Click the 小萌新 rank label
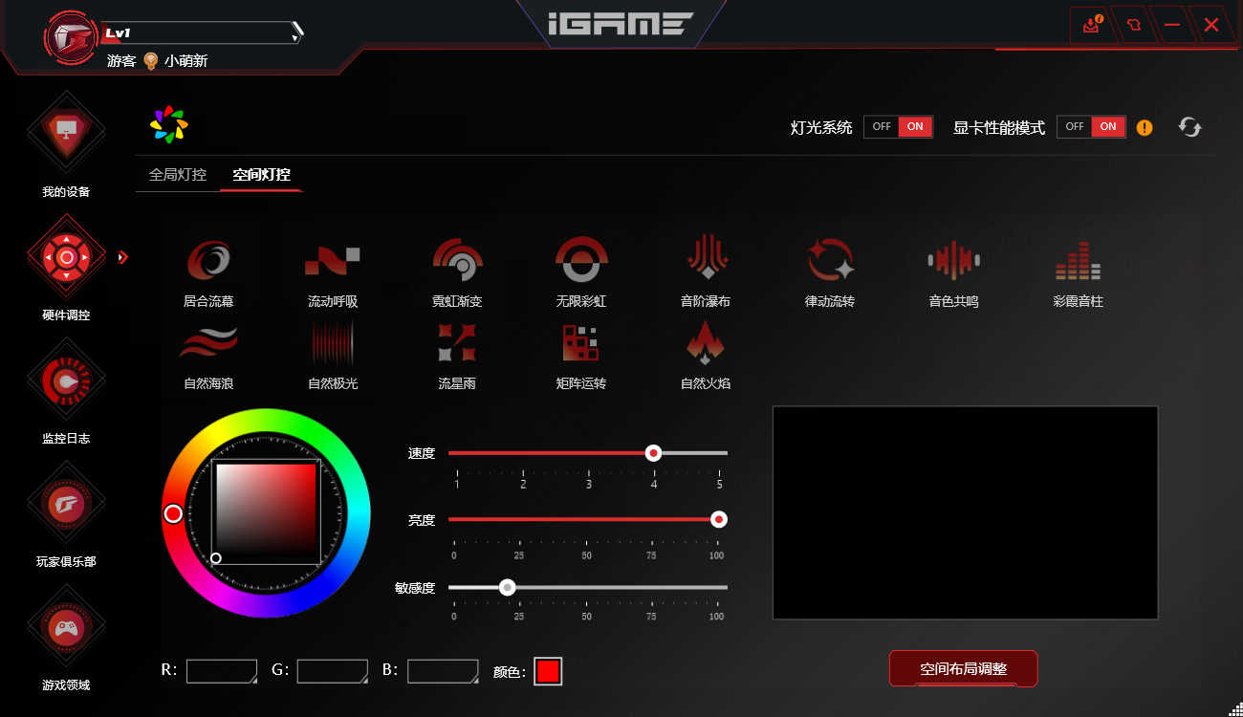 pos(185,61)
